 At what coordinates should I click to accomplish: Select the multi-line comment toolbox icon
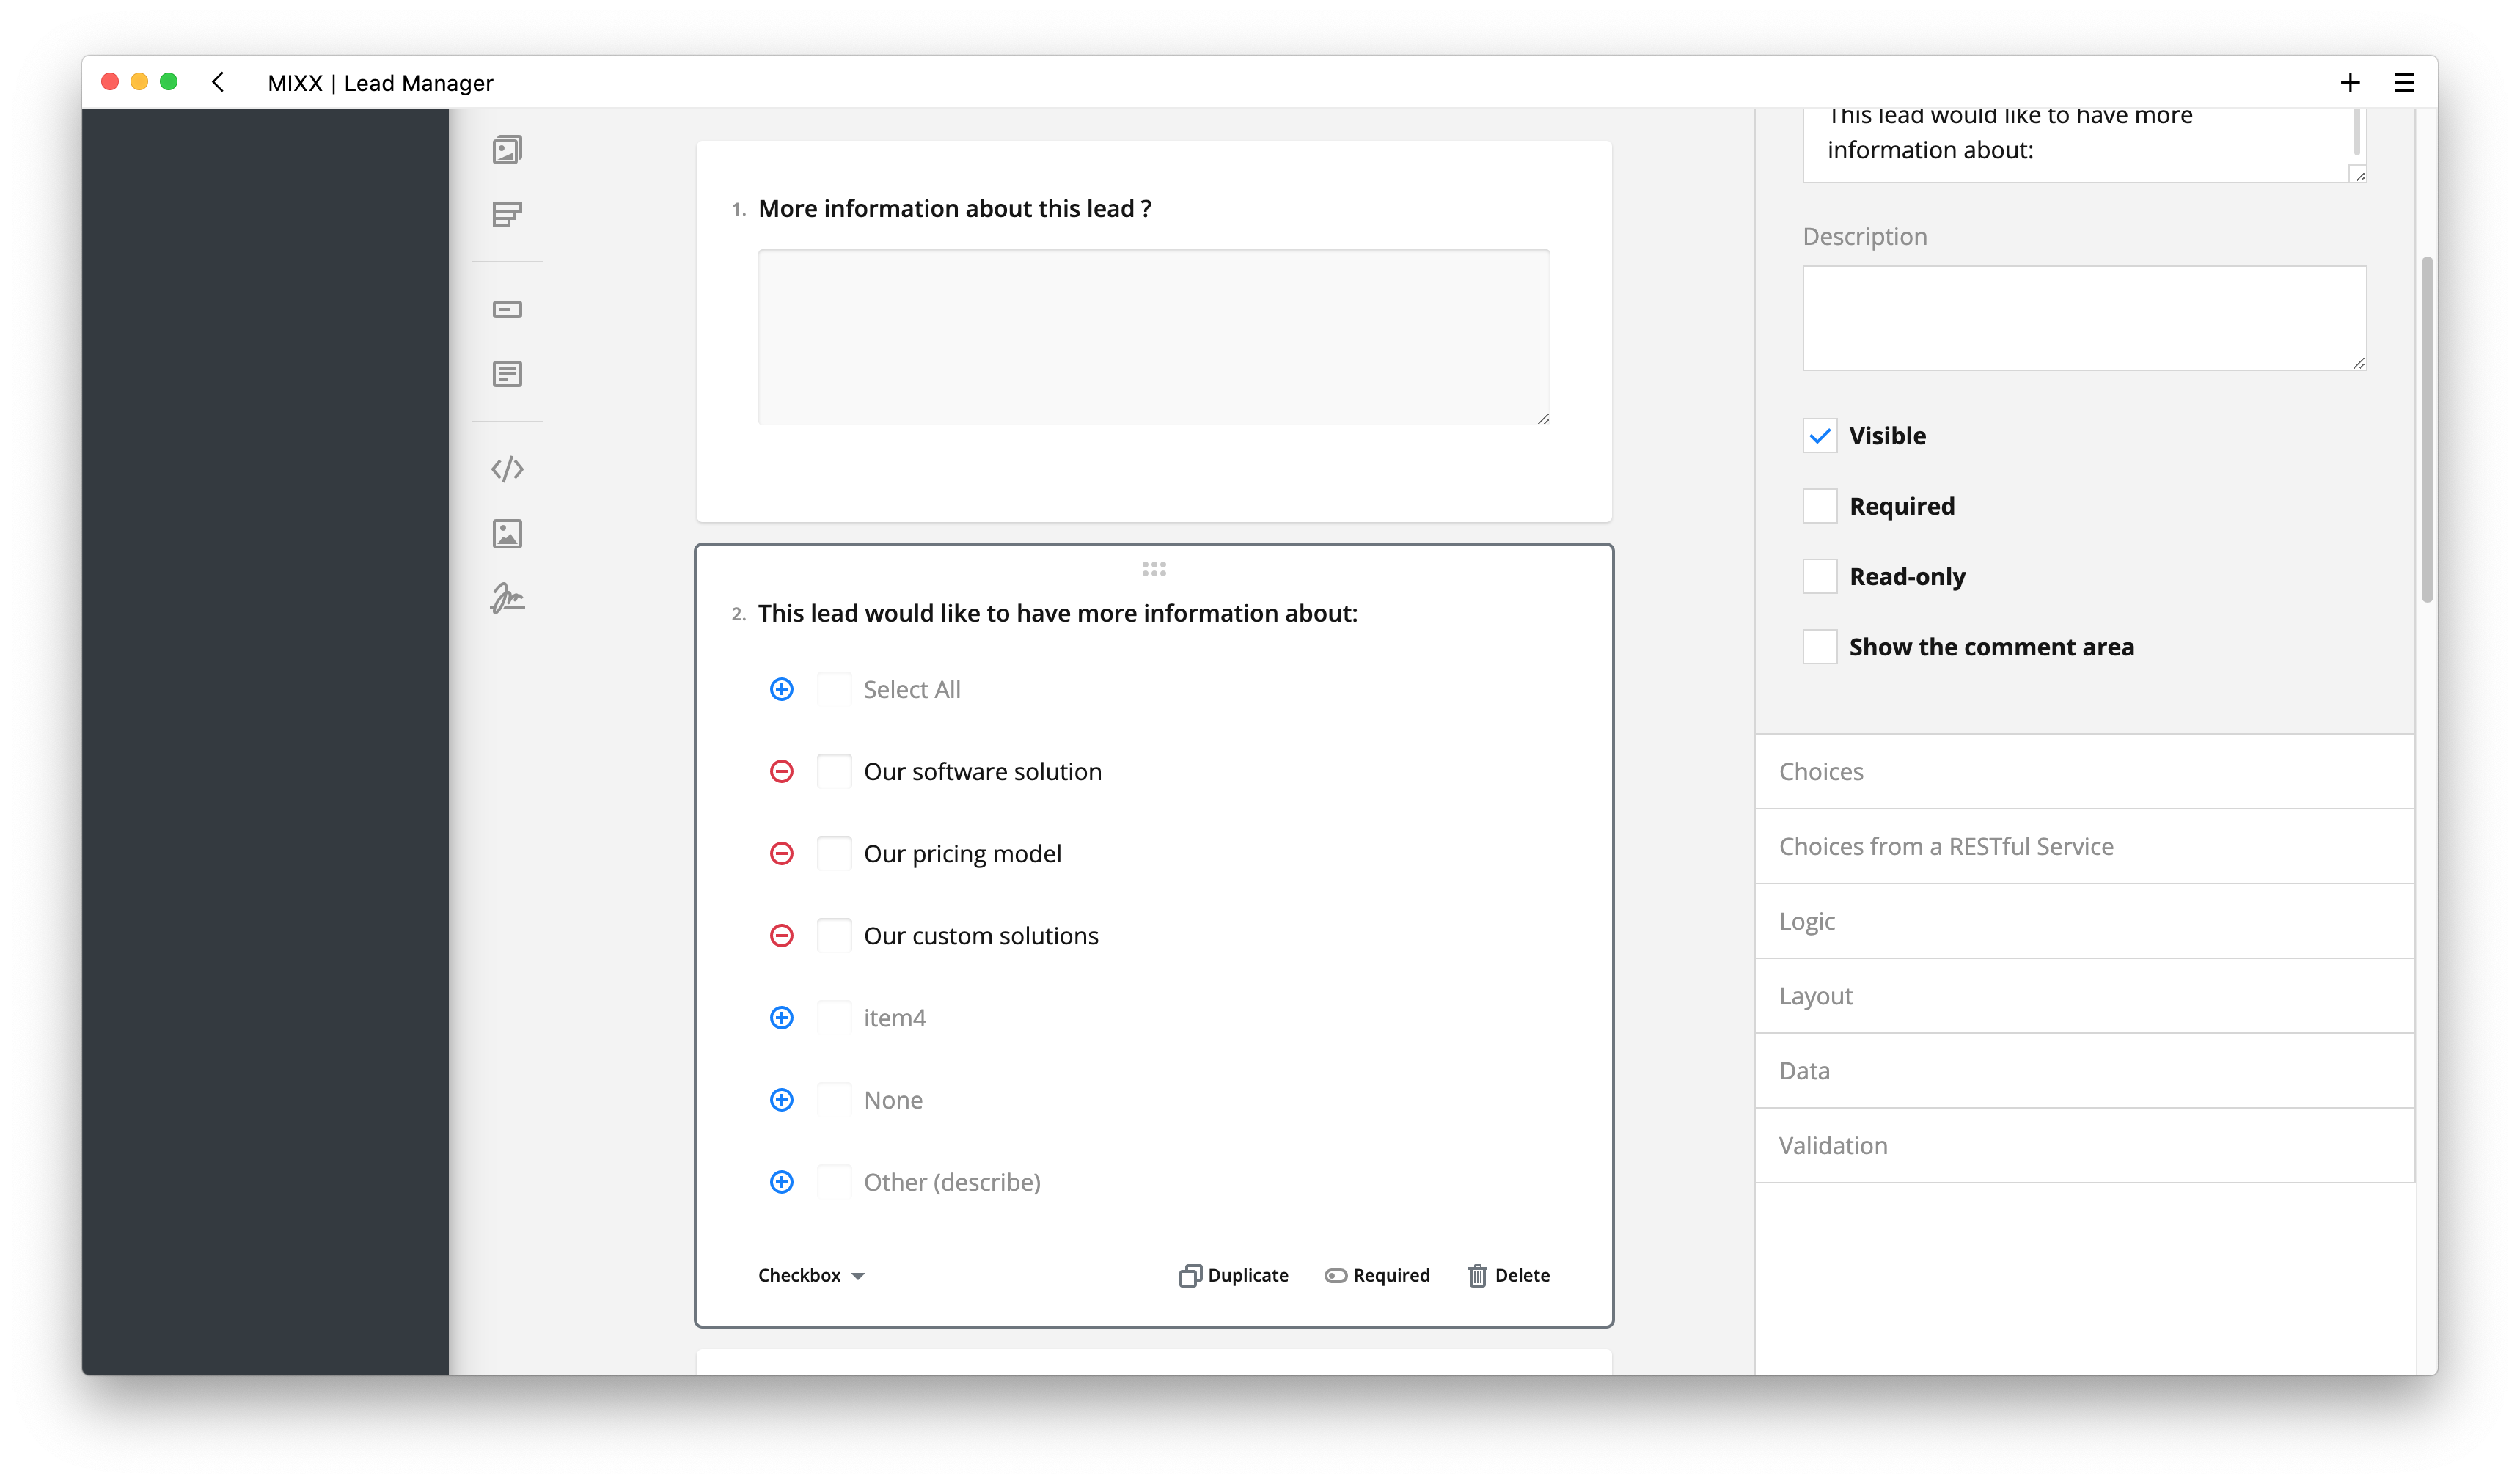[x=507, y=374]
